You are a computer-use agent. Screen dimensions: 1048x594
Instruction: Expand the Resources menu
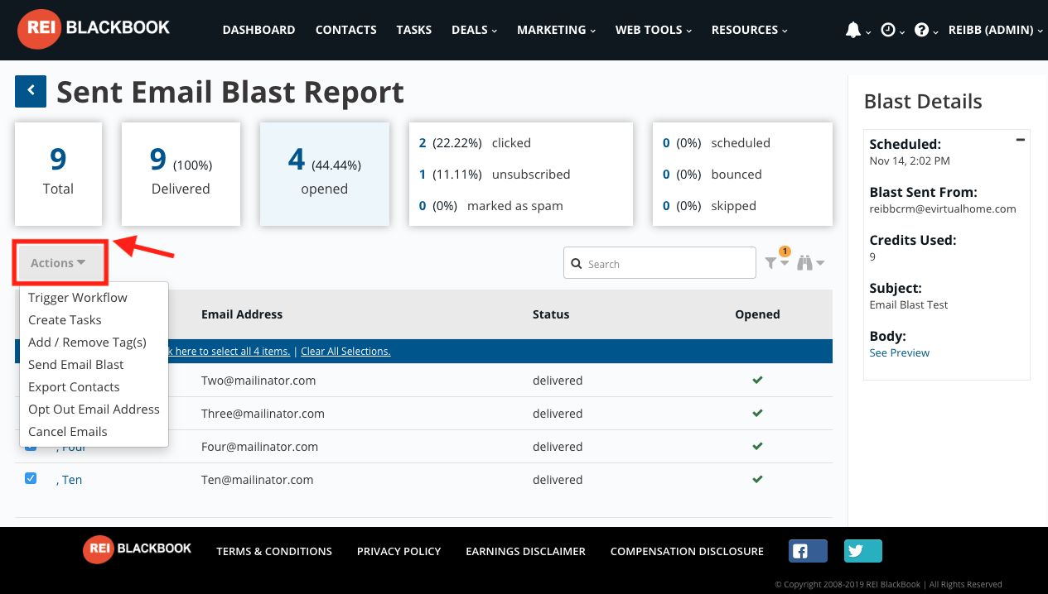click(x=750, y=30)
